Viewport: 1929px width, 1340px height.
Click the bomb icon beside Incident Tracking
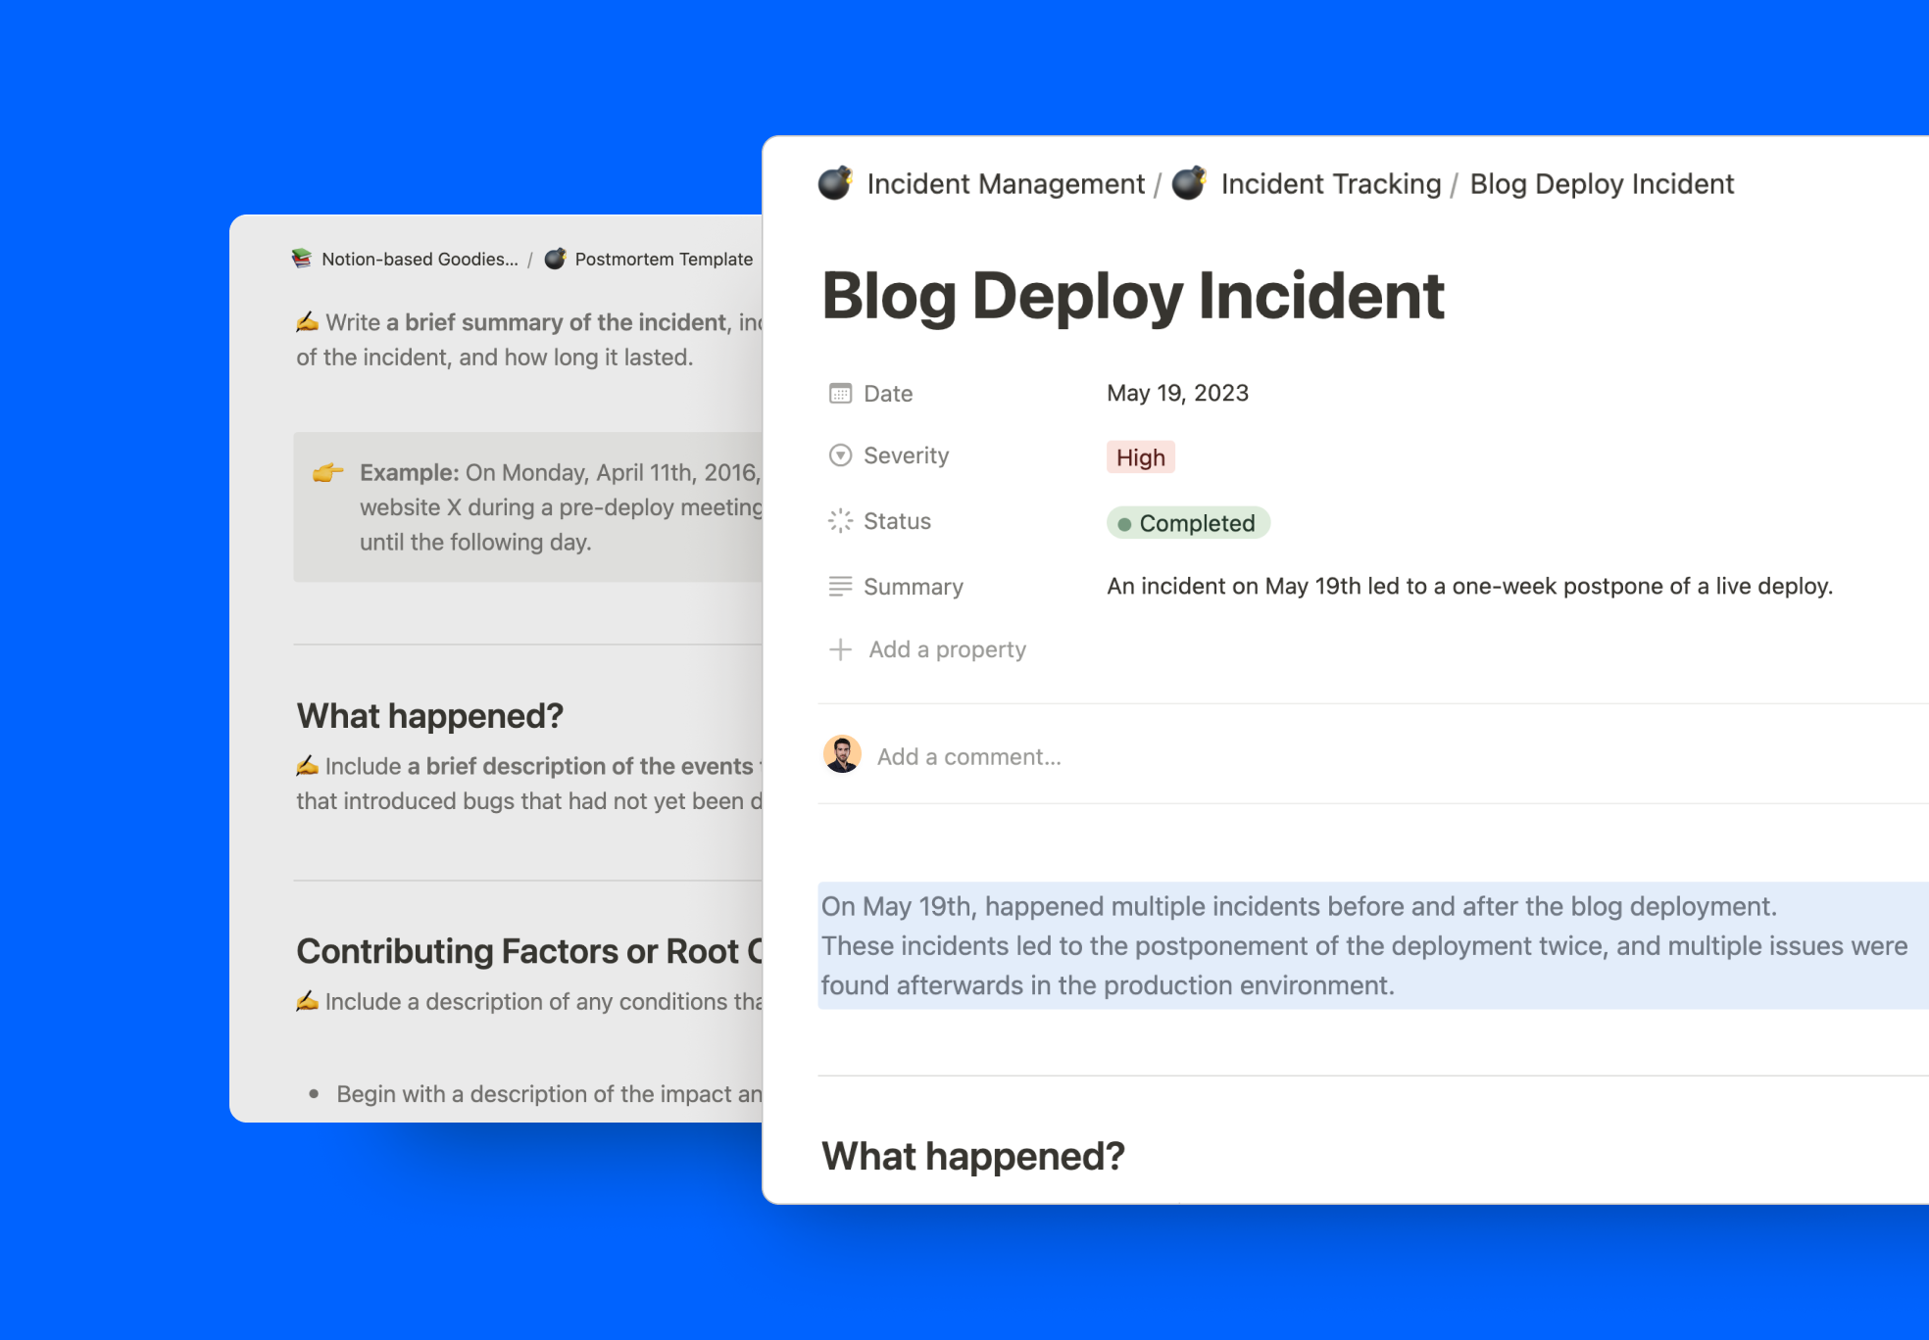[1189, 183]
